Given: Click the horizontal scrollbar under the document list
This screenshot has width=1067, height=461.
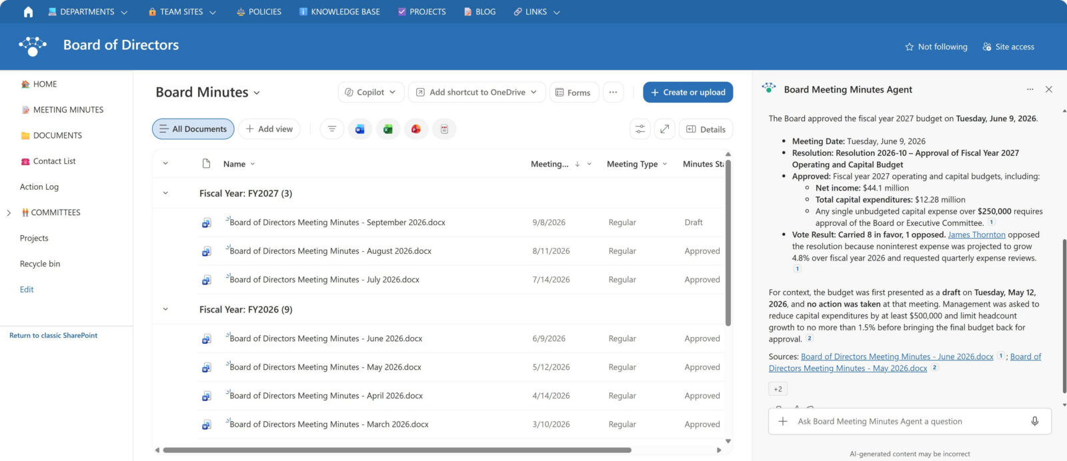Looking at the screenshot, I should 397,450.
